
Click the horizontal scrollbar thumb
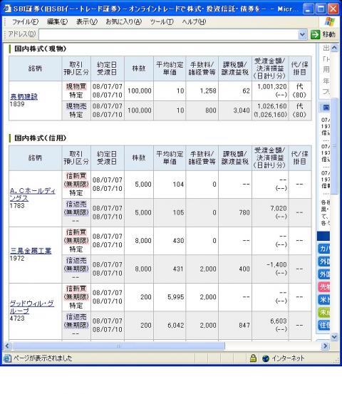point(118,346)
